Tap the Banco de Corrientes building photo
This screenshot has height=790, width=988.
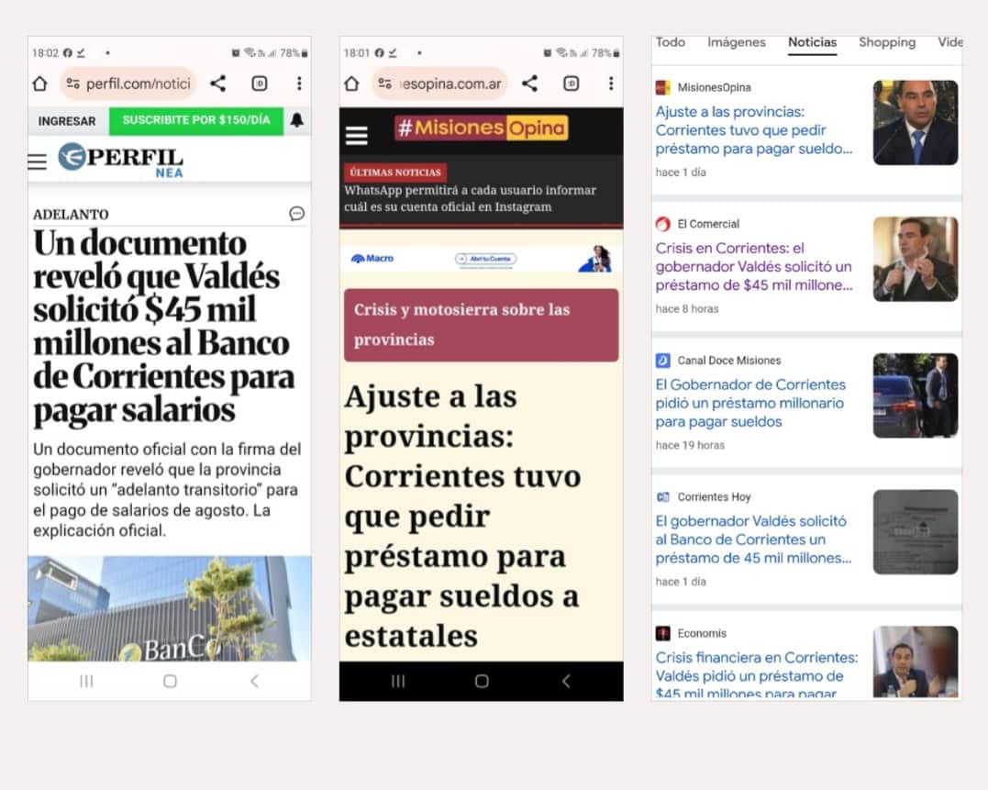coord(170,608)
